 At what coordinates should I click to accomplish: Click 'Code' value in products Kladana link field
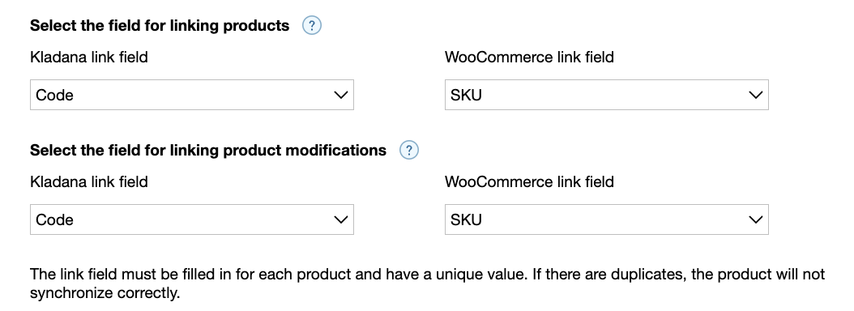(54, 95)
